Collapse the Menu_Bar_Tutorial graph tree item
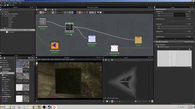This screenshot has height=109, width=195. pyautogui.click(x=3, y=16)
